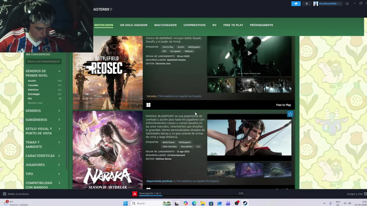Click the wishlist star badge on NARAKA
Screen dimensions: 367x206
290,114
